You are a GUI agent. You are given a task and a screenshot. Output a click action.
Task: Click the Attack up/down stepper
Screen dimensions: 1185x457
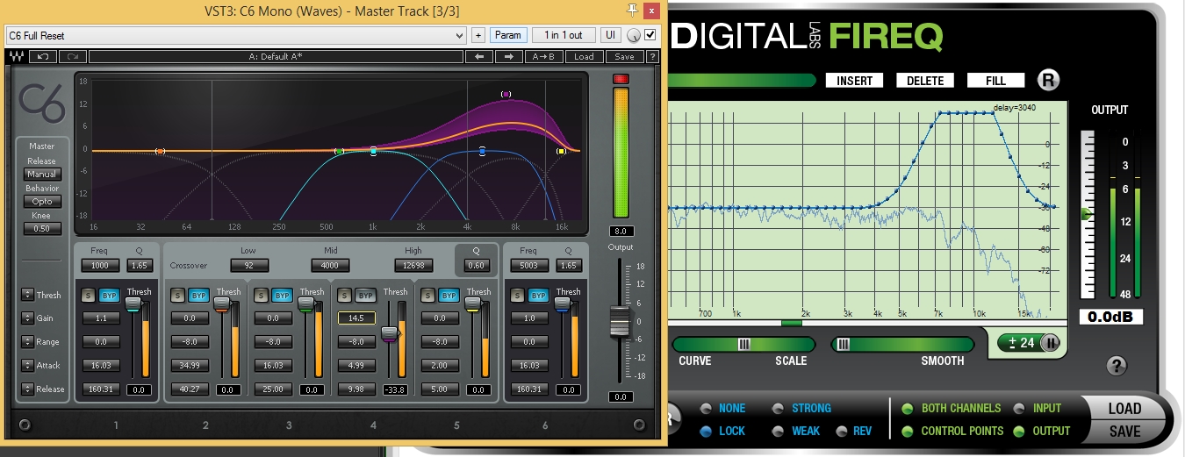tap(27, 366)
